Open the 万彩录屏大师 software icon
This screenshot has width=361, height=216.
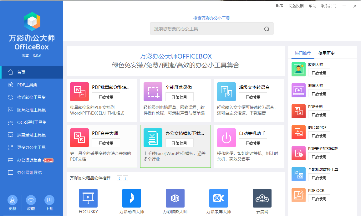(x=219, y=198)
